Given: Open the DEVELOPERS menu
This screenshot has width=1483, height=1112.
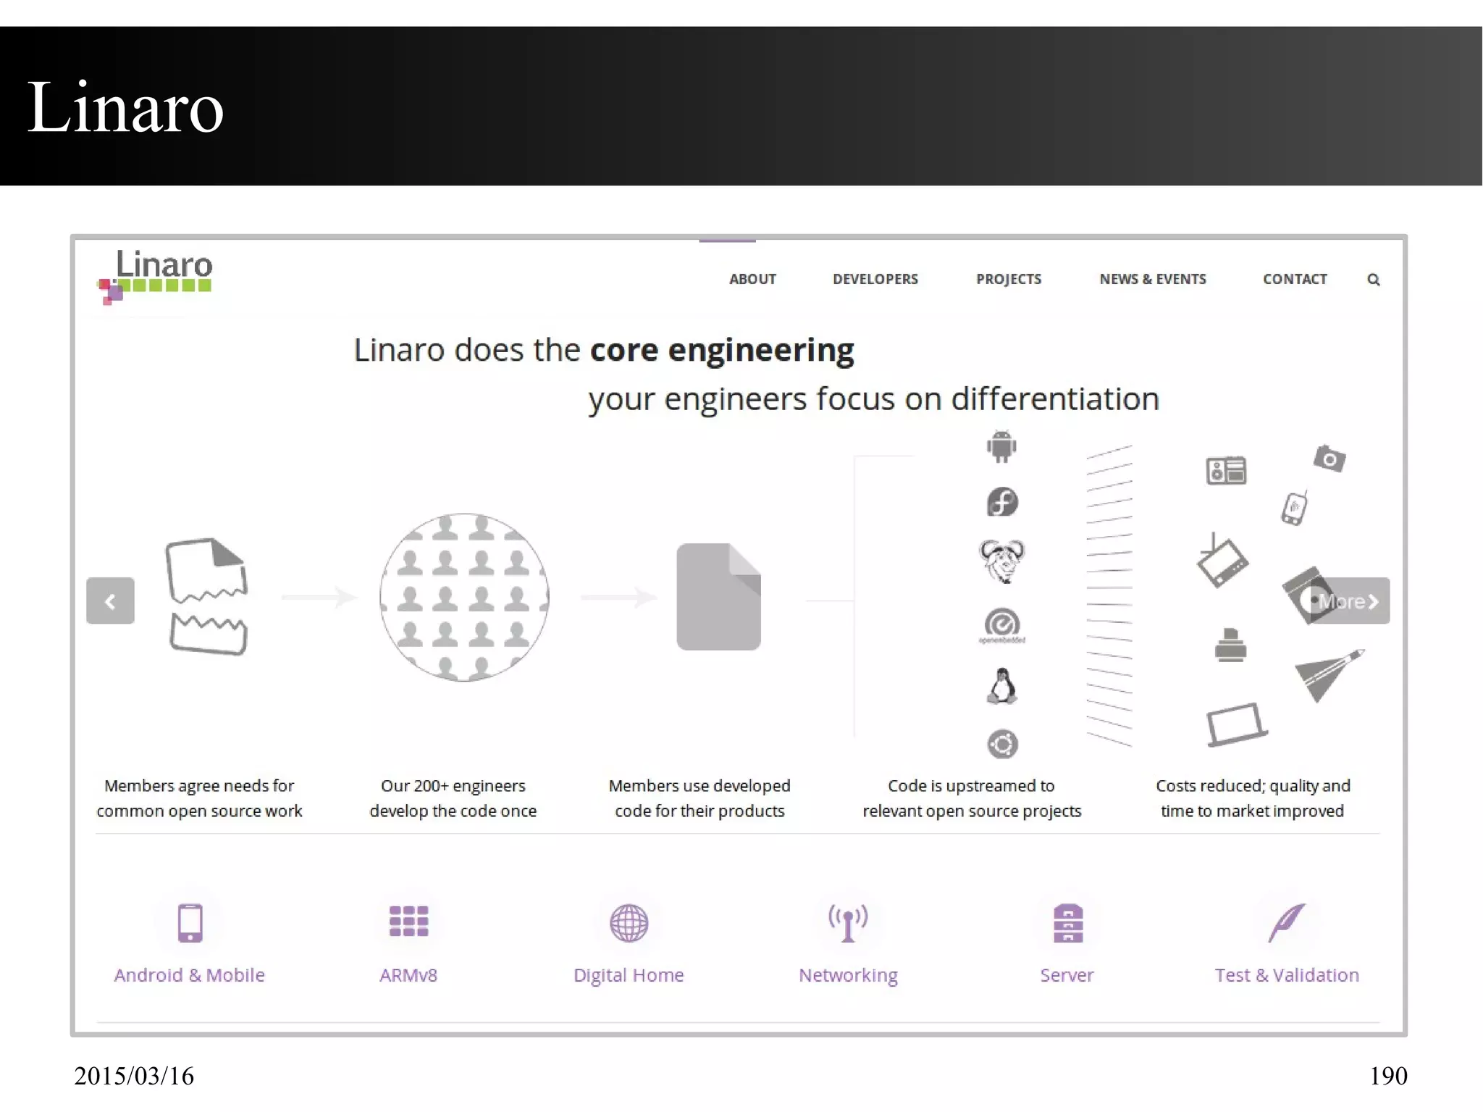Looking at the screenshot, I should coord(875,279).
